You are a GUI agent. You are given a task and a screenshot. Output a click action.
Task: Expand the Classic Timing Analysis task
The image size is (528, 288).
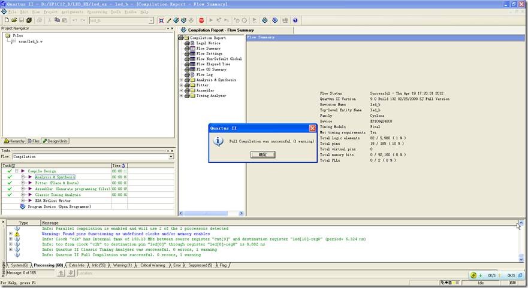pyautogui.click(x=23, y=195)
